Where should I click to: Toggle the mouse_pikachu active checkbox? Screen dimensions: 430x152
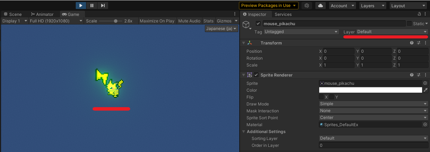[258, 24]
